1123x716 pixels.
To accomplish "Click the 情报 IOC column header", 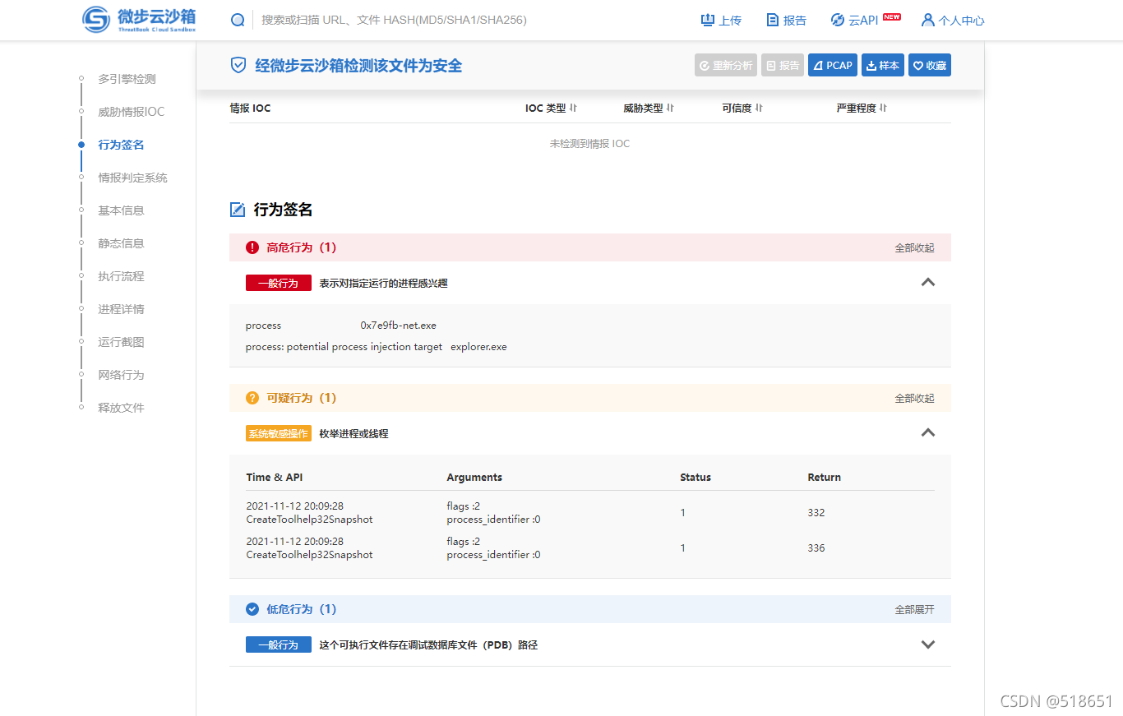I will point(250,108).
